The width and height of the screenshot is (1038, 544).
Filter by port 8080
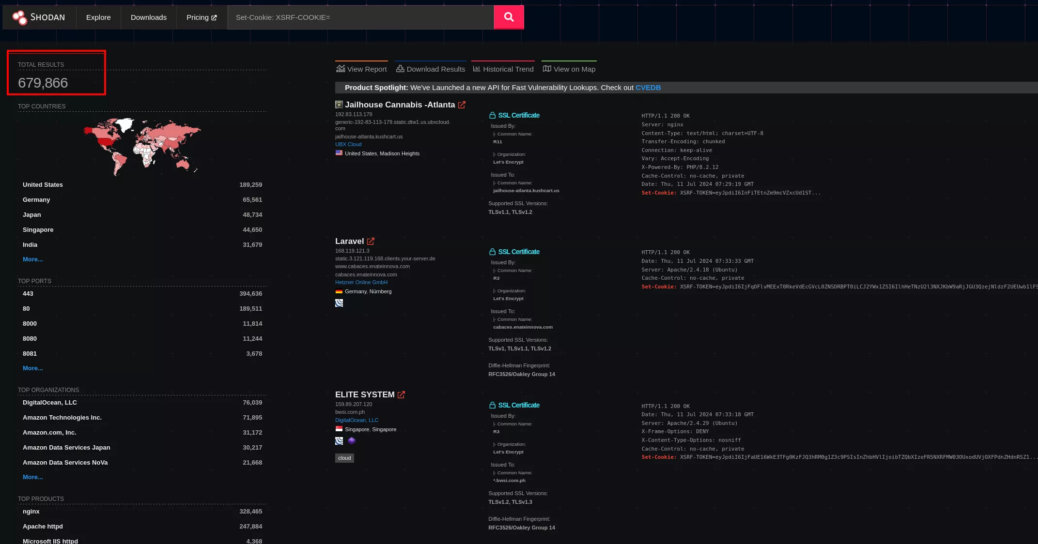[x=142, y=339]
